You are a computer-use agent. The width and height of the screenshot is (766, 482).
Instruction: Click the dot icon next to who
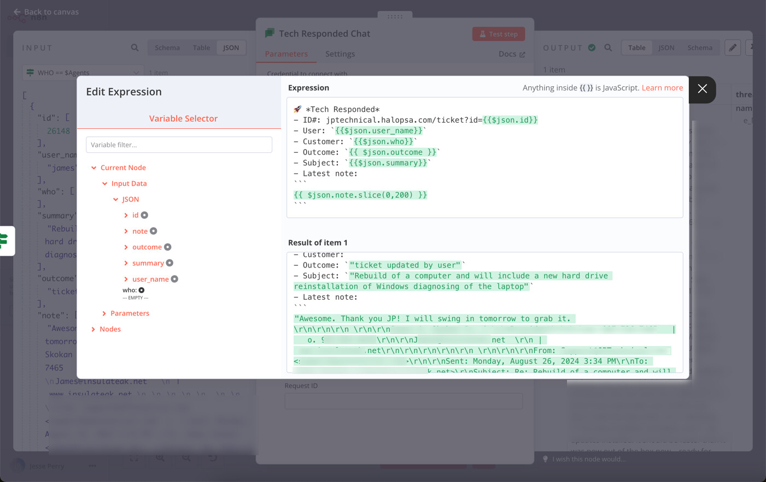point(142,290)
